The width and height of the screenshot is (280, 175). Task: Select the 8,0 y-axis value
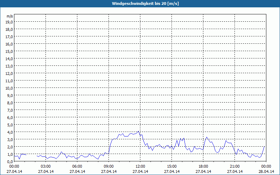pos(10,103)
